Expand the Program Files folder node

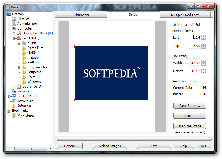point(19,67)
